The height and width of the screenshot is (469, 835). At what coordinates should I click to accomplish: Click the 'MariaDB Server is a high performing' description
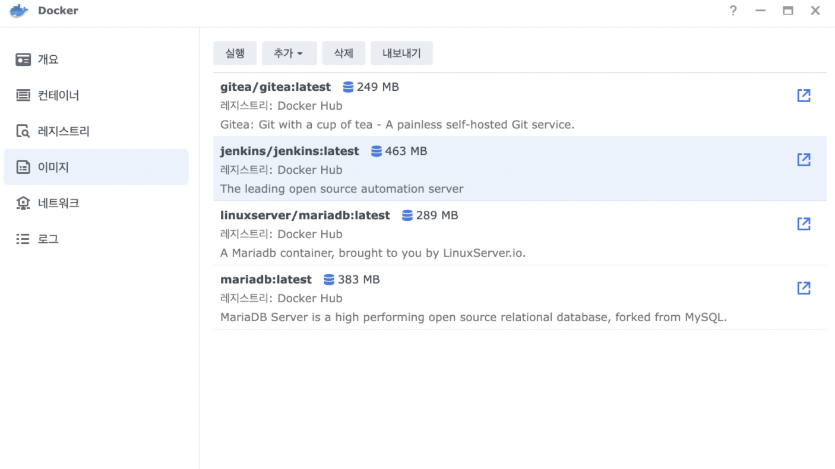(x=474, y=317)
